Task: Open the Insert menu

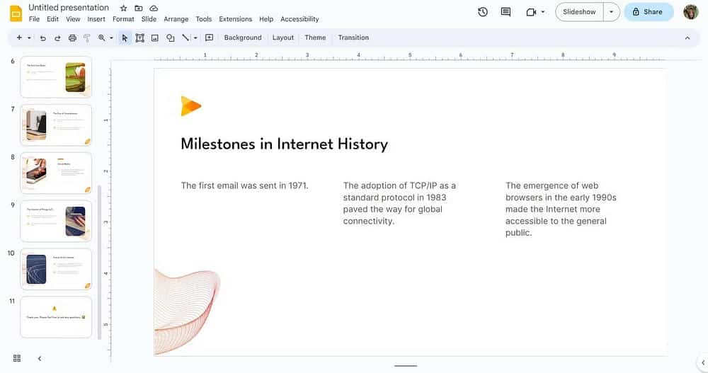Action: 96,19
